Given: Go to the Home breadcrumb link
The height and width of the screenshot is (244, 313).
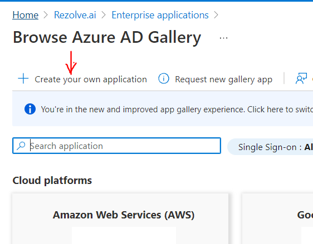Looking at the screenshot, I should (26, 15).
